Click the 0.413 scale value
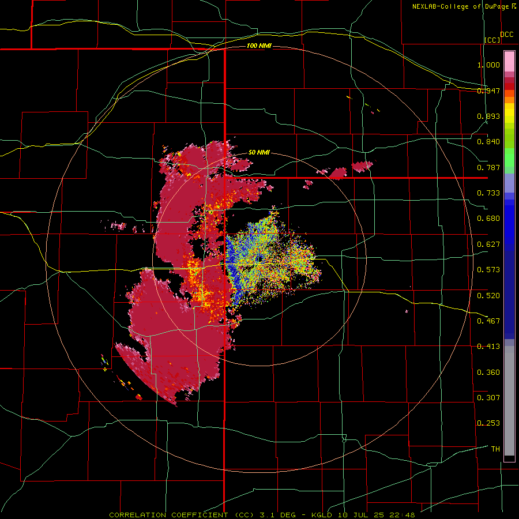 click(x=488, y=347)
